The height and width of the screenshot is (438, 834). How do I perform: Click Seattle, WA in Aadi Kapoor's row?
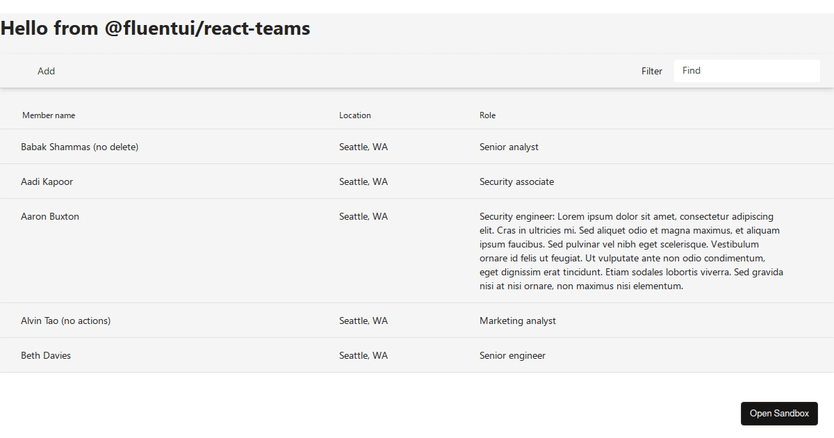point(363,181)
